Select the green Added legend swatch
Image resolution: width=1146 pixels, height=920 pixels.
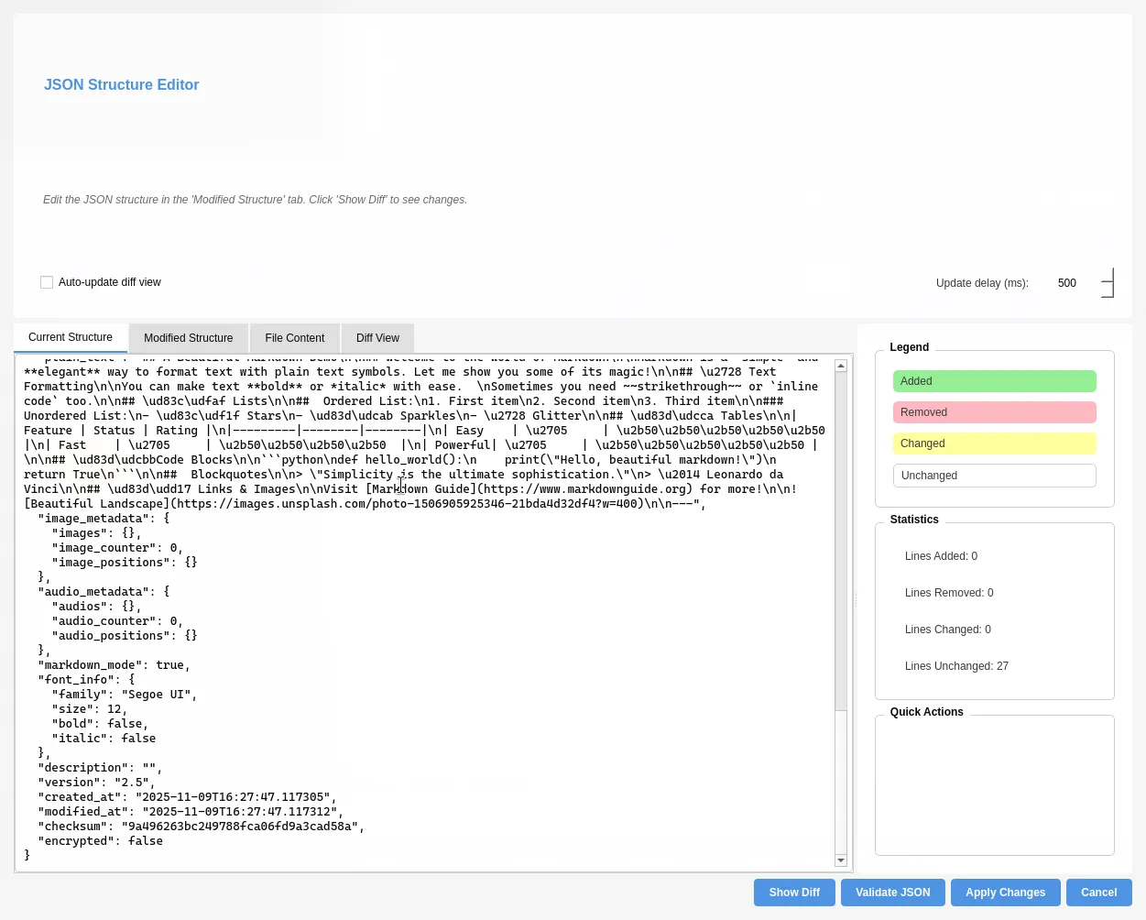(994, 381)
